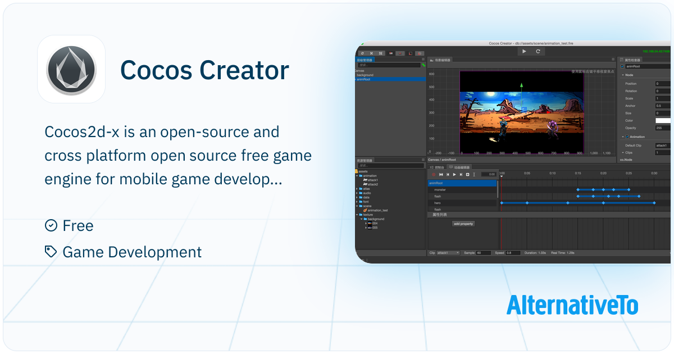Expand the Clips property
The width and height of the screenshot is (674, 354).
click(x=622, y=152)
